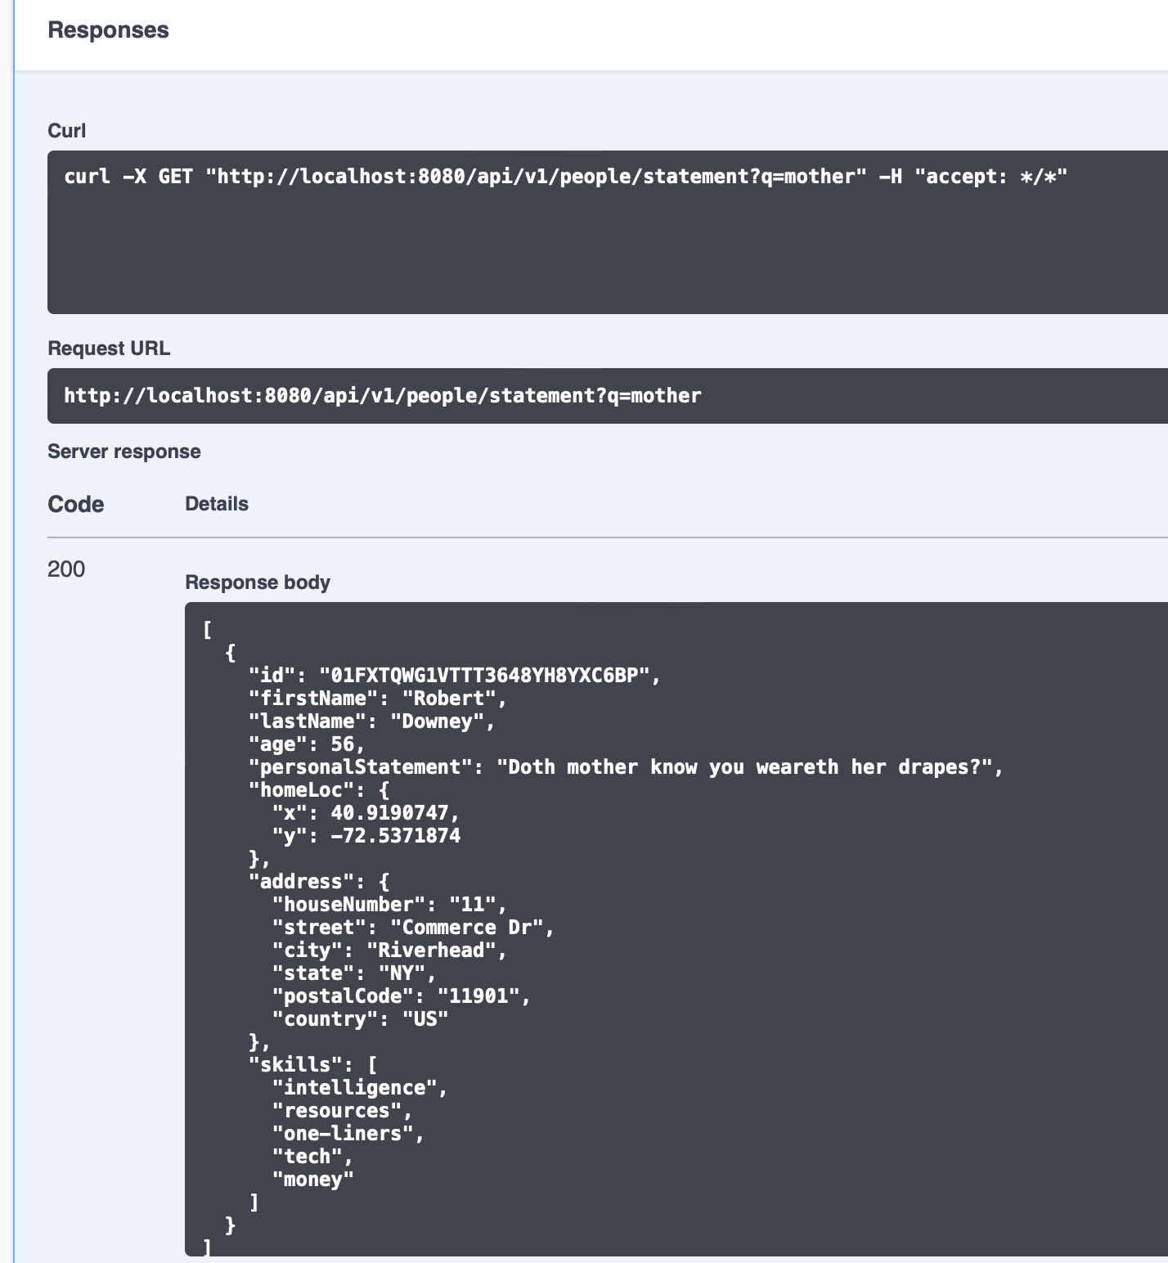Click the Response body label
Screen dimensions: 1168x1263
[258, 582]
